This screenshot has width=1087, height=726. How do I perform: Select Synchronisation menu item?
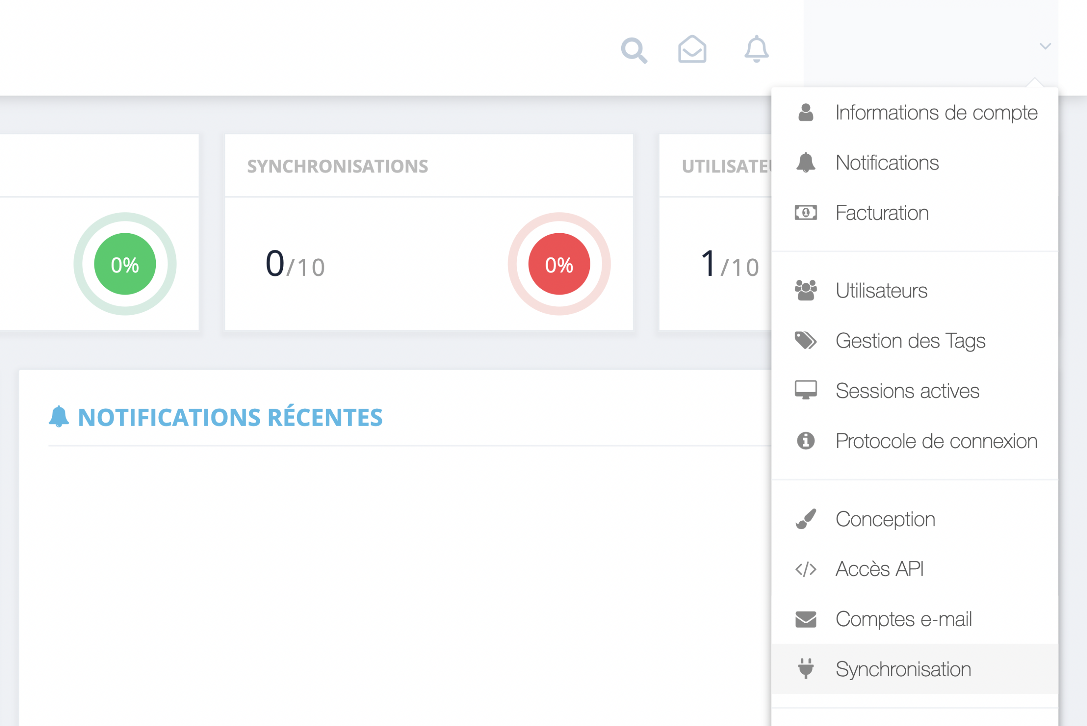pos(914,669)
